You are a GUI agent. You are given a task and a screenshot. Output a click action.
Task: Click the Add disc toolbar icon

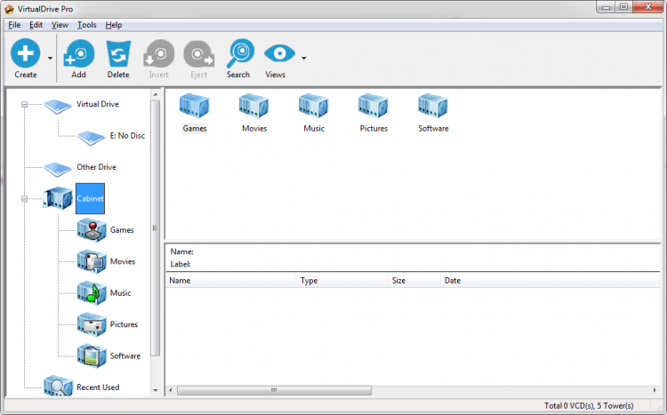click(78, 53)
